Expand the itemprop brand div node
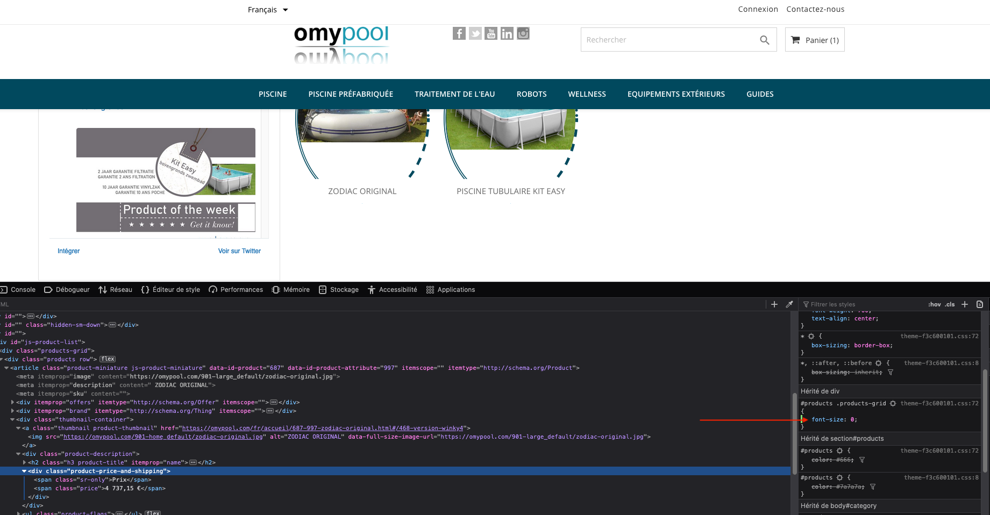This screenshot has height=515, width=990. [x=12, y=411]
